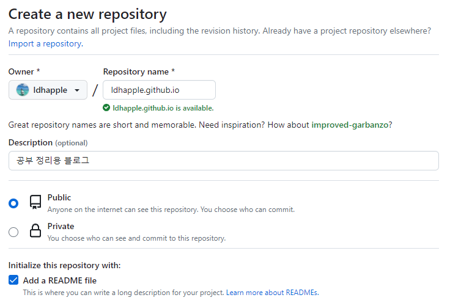Screen dimensions: 461x303
Task: Click the Description (optional) label
Action: pos(48,143)
